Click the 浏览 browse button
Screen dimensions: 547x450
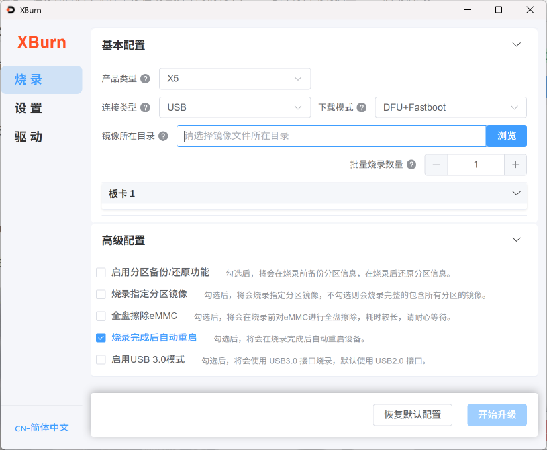(507, 136)
